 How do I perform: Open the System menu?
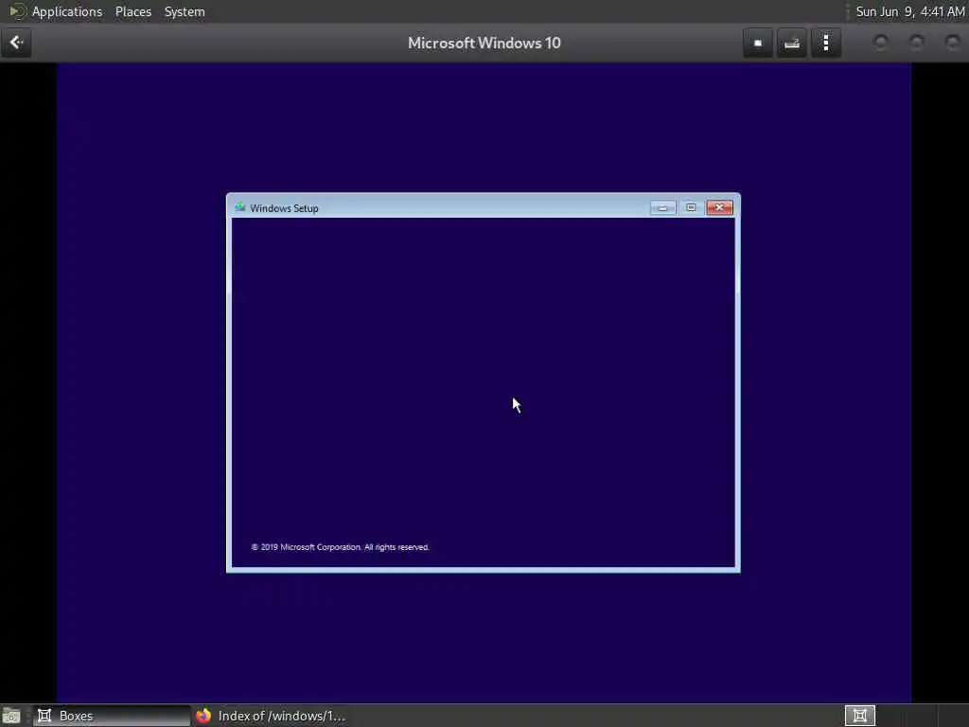point(185,11)
